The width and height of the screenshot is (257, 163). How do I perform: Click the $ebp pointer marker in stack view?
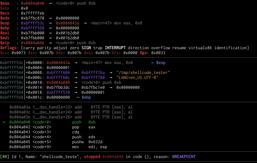(84, 97)
